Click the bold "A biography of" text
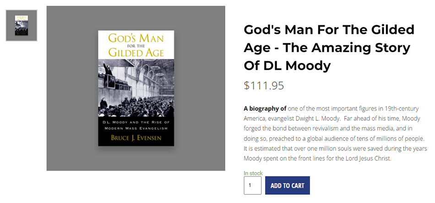Viewport: 435px width, 203px height. pyautogui.click(x=265, y=109)
